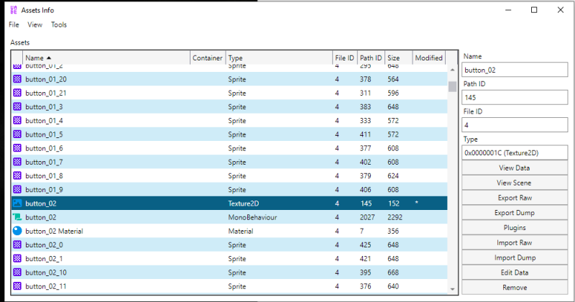Sort by the File ID column header
The height and width of the screenshot is (302, 575).
344,58
